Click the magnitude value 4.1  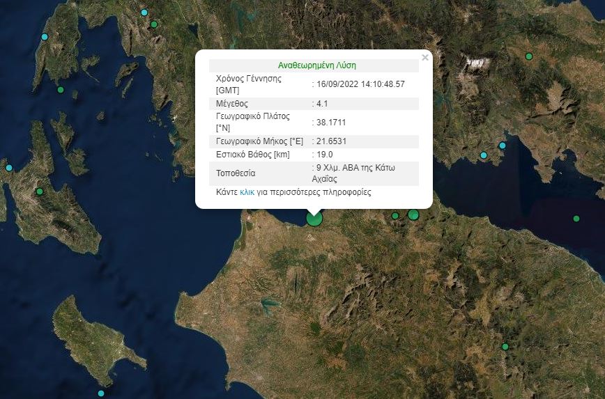point(322,103)
